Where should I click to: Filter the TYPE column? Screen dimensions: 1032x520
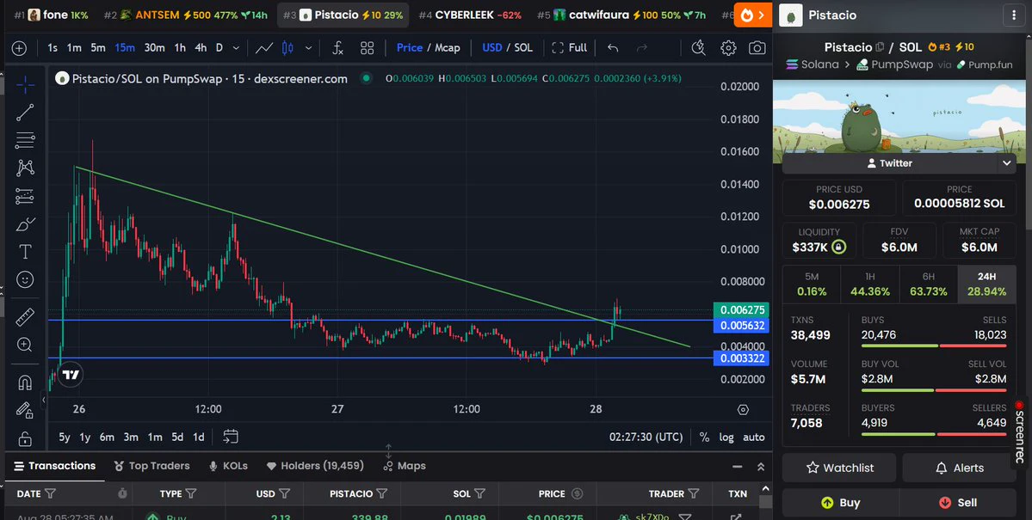(191, 493)
